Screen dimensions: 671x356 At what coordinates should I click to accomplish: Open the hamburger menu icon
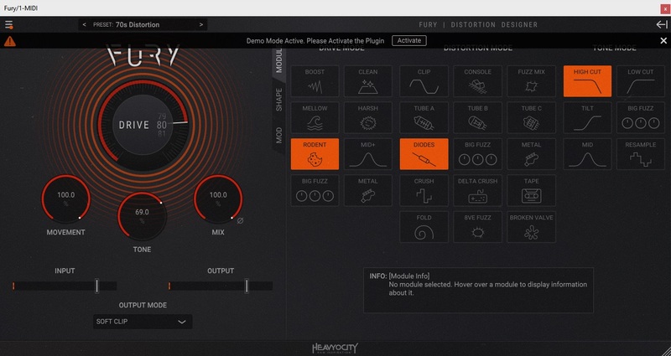point(8,25)
